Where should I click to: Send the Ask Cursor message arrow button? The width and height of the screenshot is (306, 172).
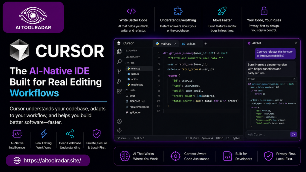pos(293,134)
